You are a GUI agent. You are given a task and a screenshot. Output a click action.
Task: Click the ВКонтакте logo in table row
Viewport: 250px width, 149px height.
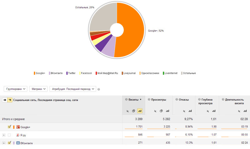[18, 143]
